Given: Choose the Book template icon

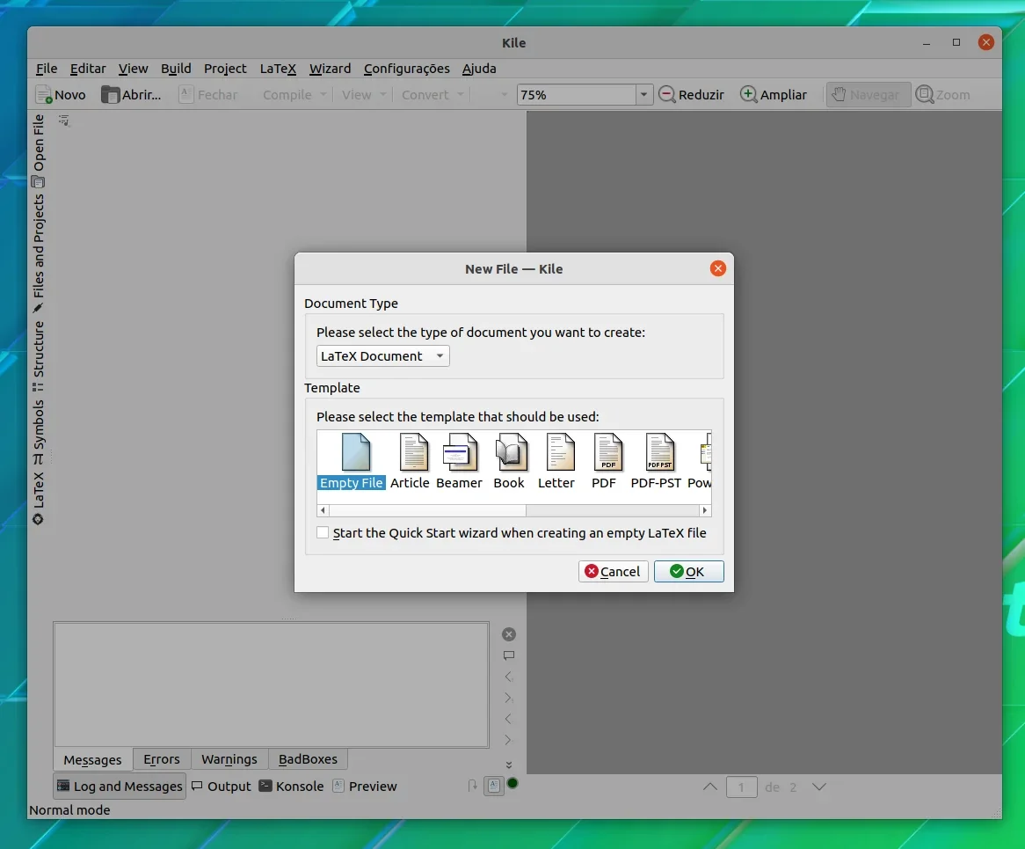Looking at the screenshot, I should click(x=511, y=452).
